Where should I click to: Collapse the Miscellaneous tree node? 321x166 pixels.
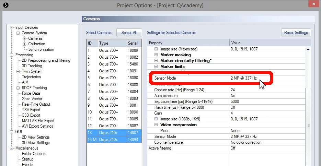[12, 148]
